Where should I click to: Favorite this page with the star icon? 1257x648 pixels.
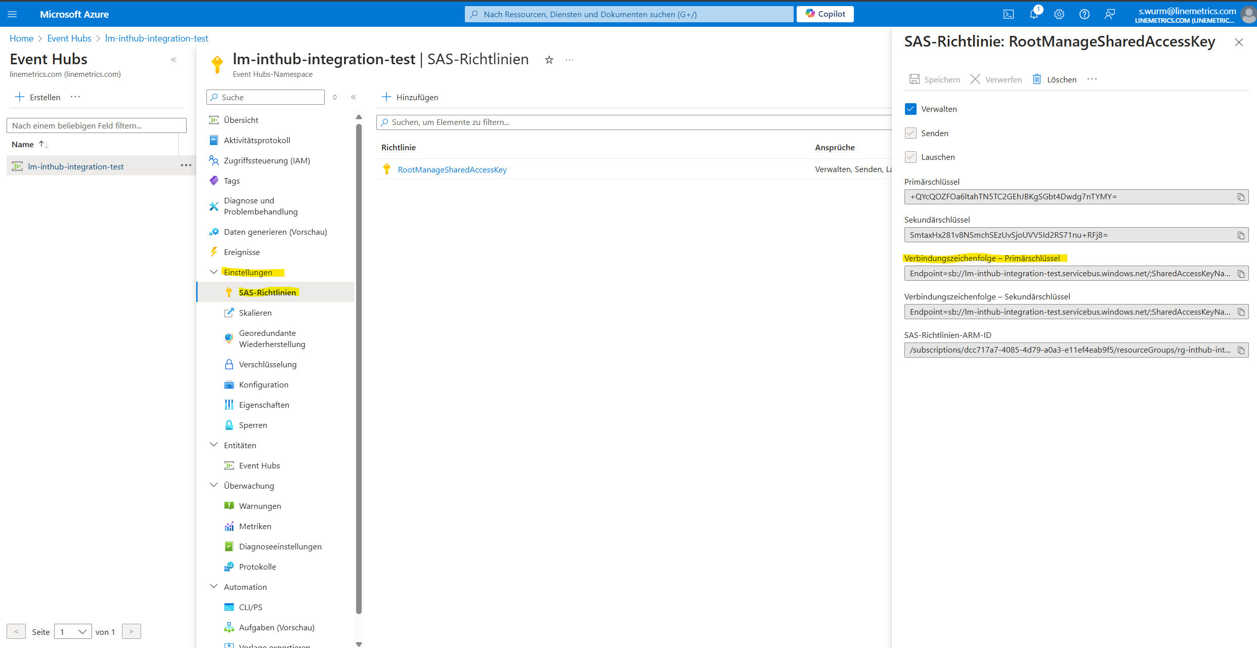(x=549, y=60)
